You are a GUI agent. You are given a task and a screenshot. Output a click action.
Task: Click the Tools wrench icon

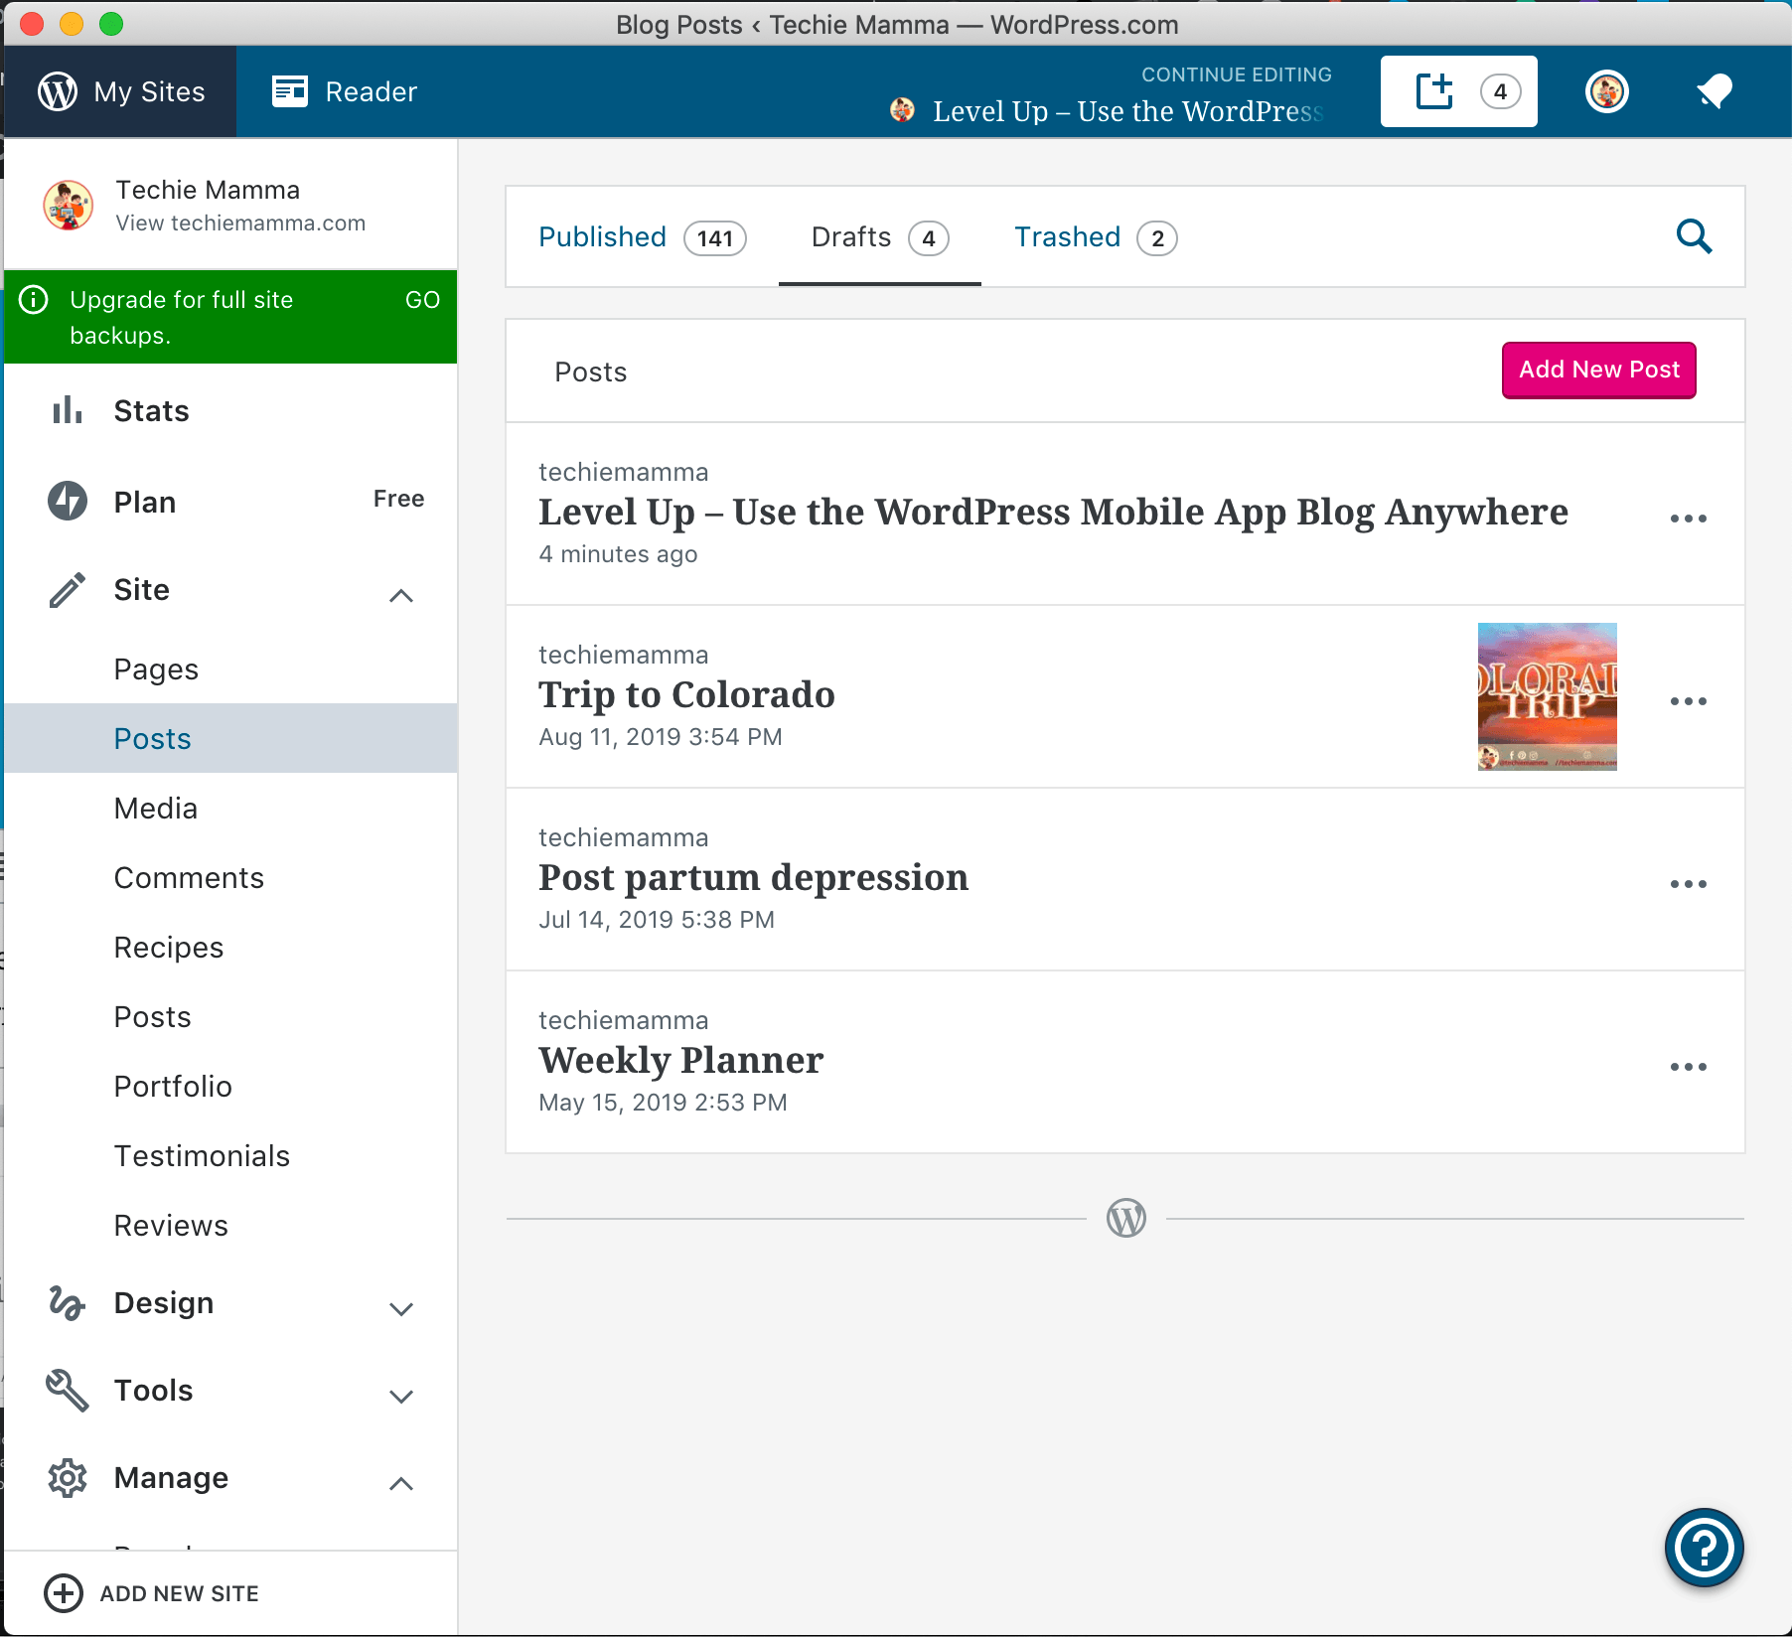pyautogui.click(x=68, y=1391)
